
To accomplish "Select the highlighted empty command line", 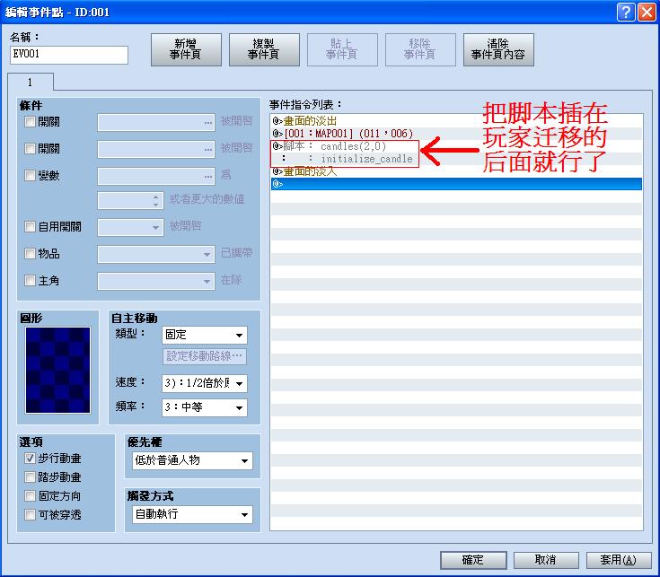I will coord(456,184).
